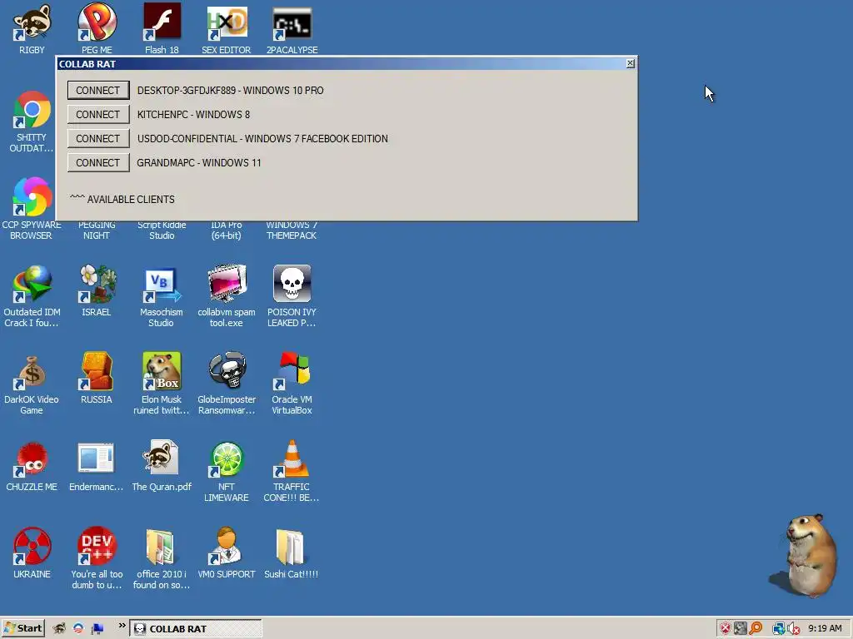Click the WINDOWS 7 THEMEPACK label
Image resolution: width=853 pixels, height=639 pixels.
[292, 230]
